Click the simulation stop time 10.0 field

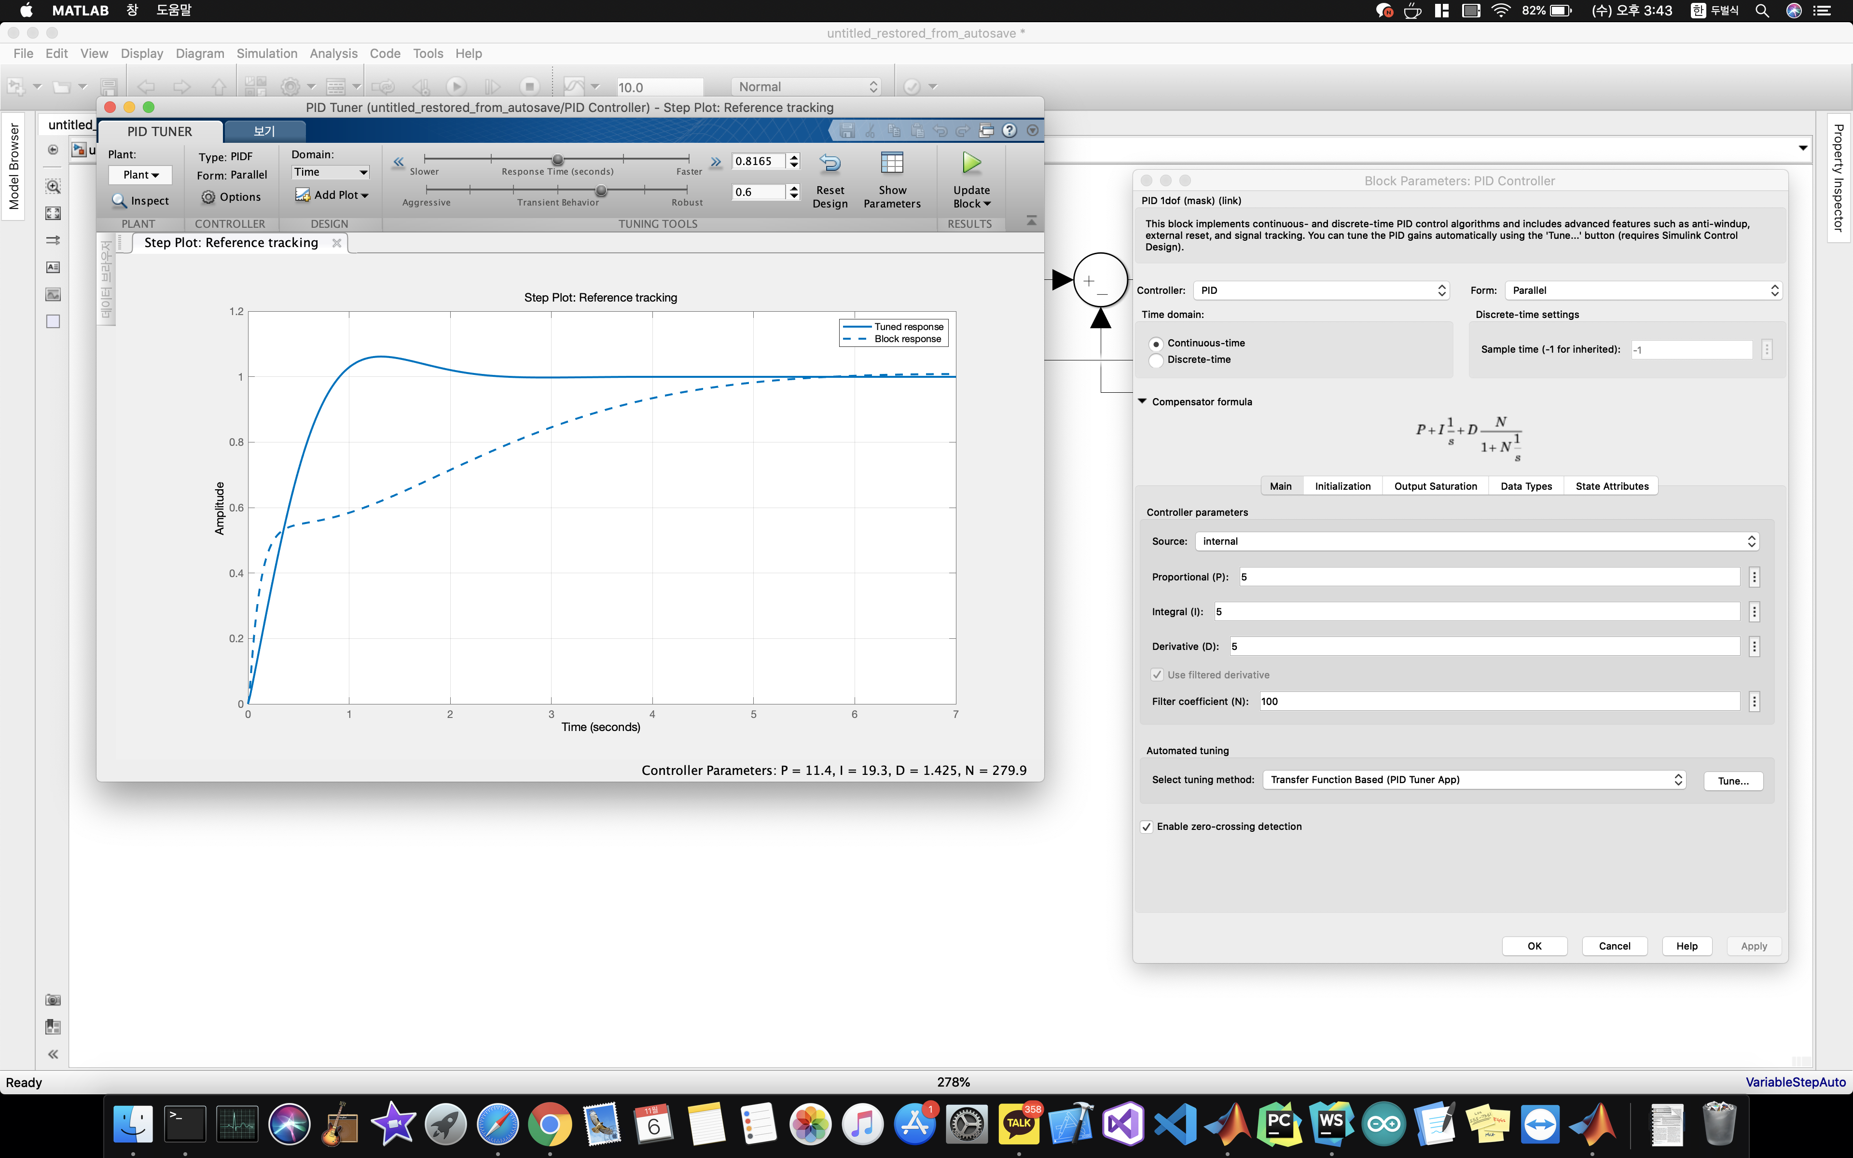(x=659, y=86)
